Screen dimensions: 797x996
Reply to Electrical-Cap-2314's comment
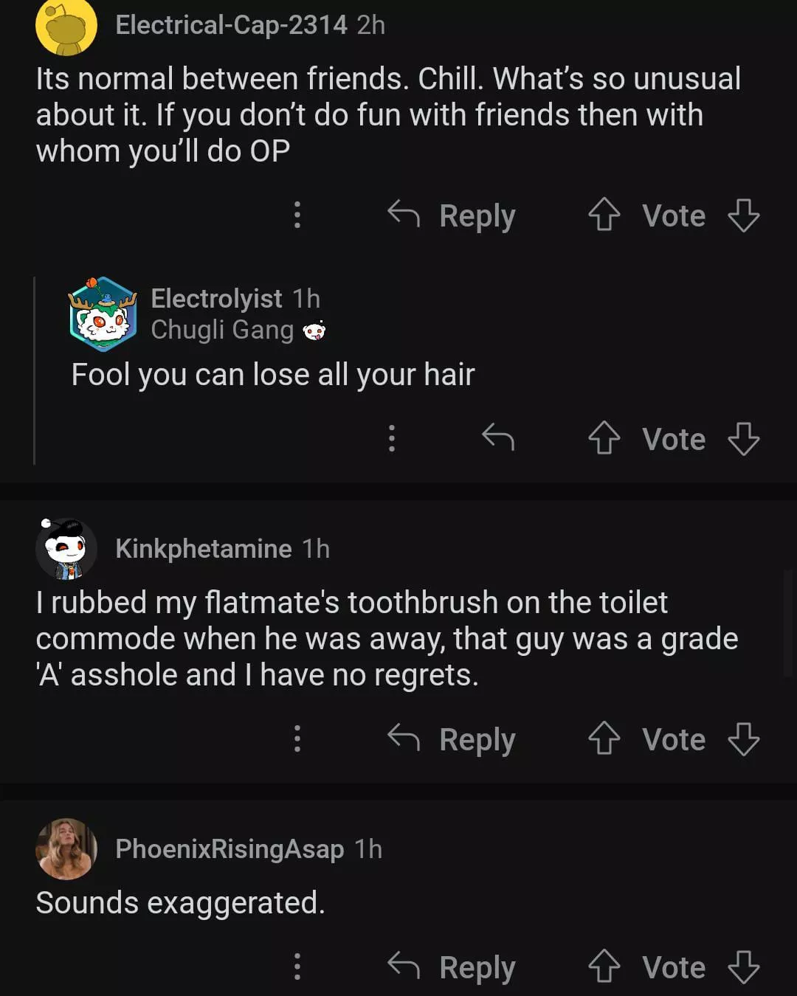click(452, 215)
